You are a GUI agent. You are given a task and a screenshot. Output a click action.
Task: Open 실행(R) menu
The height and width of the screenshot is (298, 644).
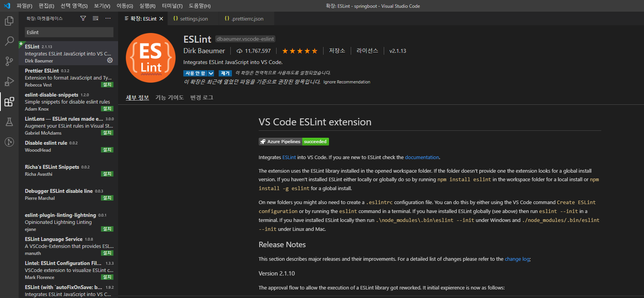pyautogui.click(x=148, y=6)
